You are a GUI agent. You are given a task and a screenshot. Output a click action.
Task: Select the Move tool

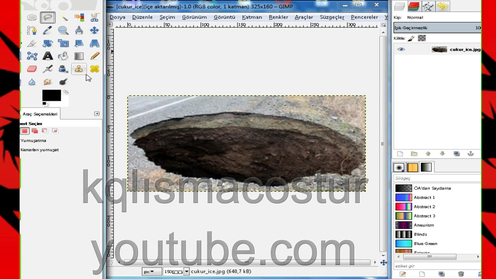(94, 30)
